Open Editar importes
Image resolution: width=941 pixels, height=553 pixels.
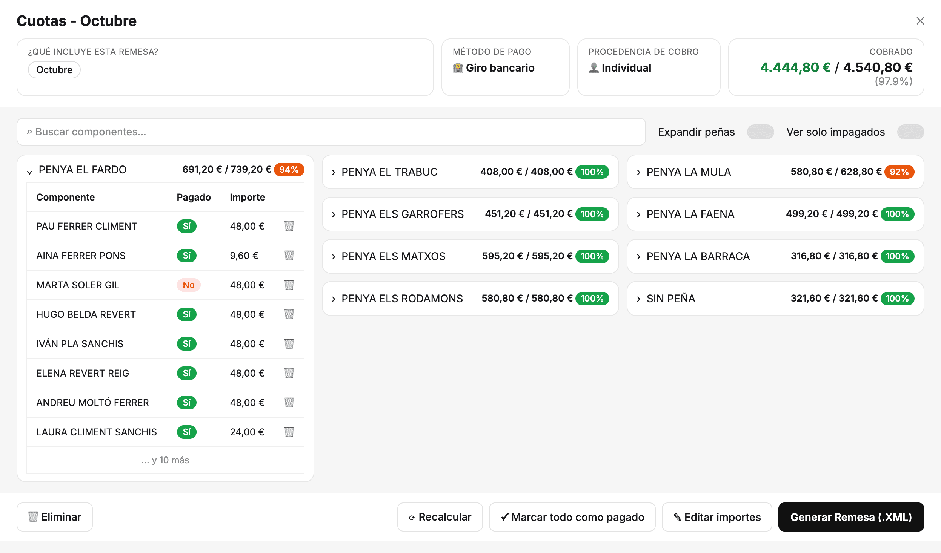717,517
